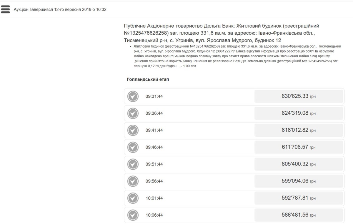This screenshot has height=224, width=353.
Task: Choose the 611'706.57 грн price box
Action: pos(299,147)
